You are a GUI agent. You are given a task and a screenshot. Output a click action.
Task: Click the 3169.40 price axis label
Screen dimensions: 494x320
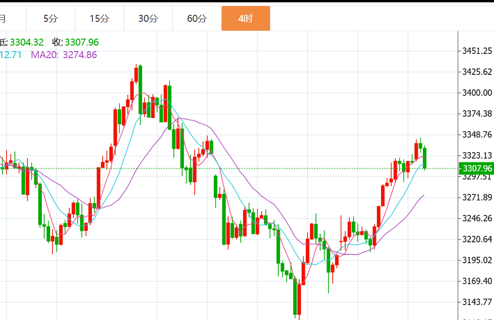477,281
